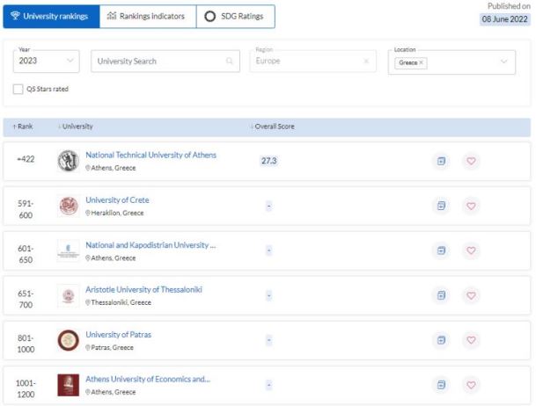The width and height of the screenshot is (536, 406).
Task: Clear the Europe region selection
Action: pos(366,62)
